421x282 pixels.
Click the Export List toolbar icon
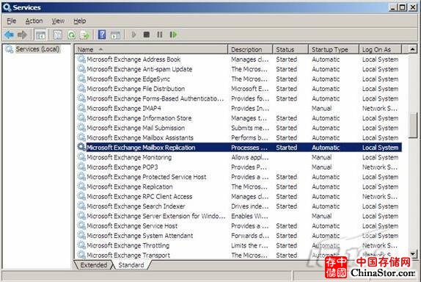click(x=84, y=35)
